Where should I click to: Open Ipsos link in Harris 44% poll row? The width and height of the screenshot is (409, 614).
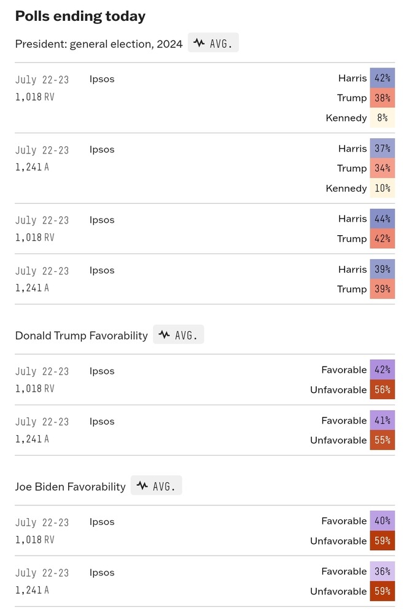102,220
